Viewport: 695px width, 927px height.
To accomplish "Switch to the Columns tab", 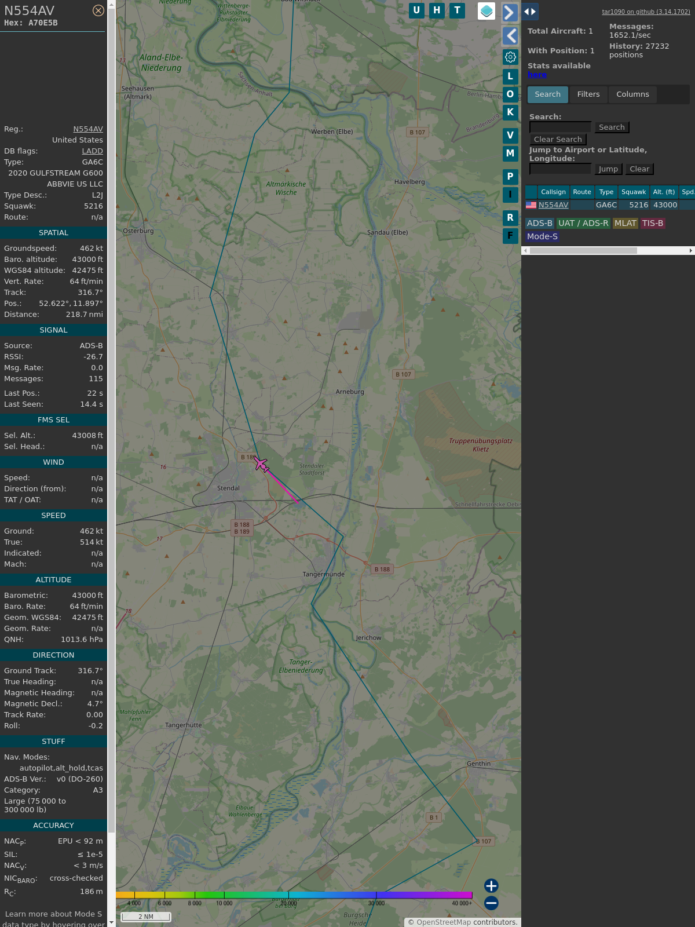I will pos(632,94).
